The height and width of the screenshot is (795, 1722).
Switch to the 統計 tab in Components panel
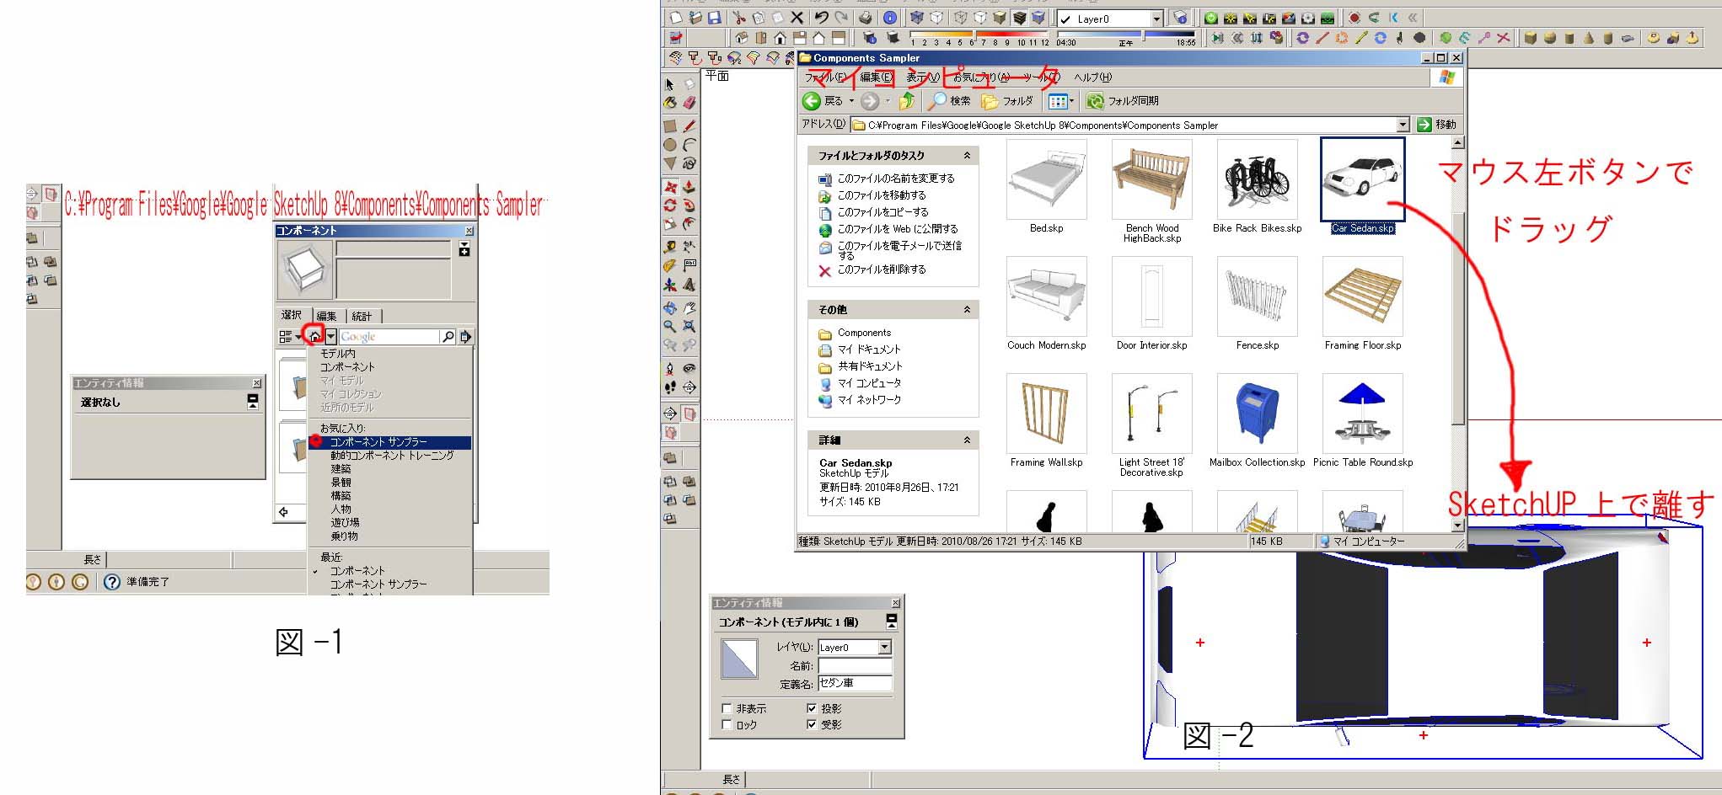click(362, 316)
